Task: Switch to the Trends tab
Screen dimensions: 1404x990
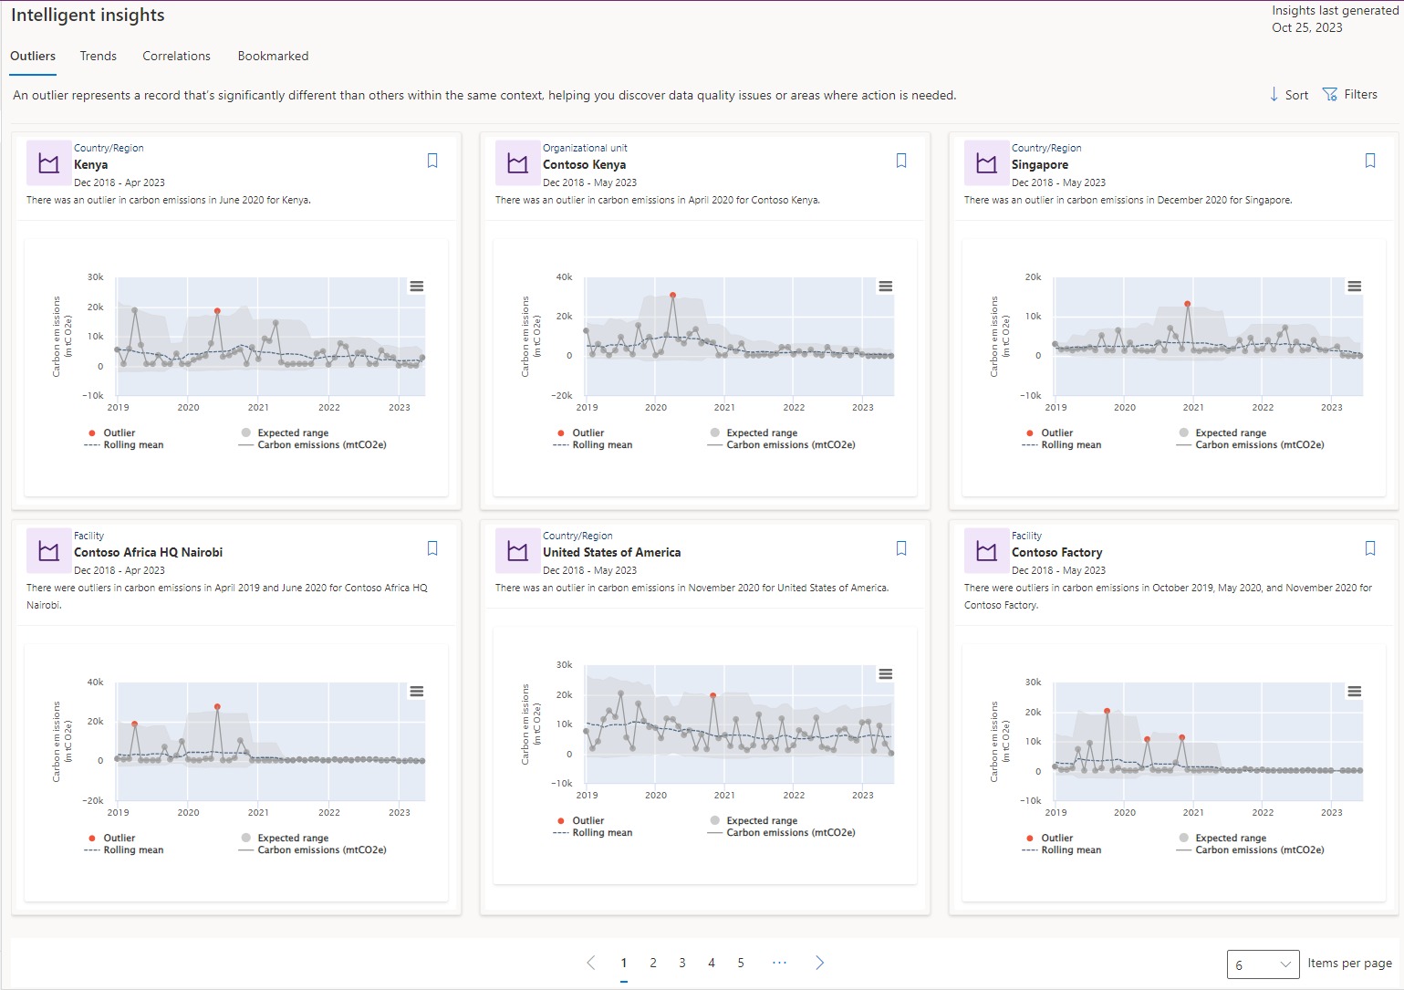Action: (98, 56)
